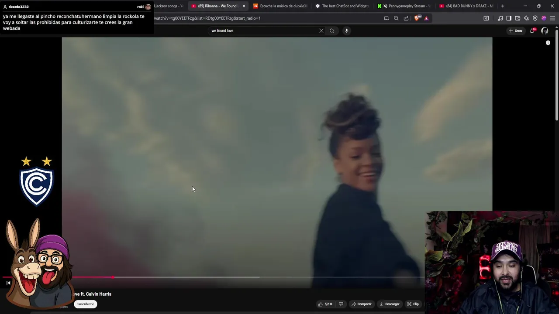Switch to The best ChatBot and Widgets tab
This screenshot has width=559, height=314.
point(342,6)
